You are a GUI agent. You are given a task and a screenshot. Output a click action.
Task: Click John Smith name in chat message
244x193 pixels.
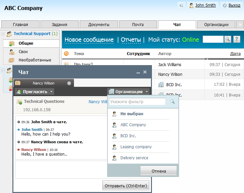pyautogui.click(x=32, y=130)
